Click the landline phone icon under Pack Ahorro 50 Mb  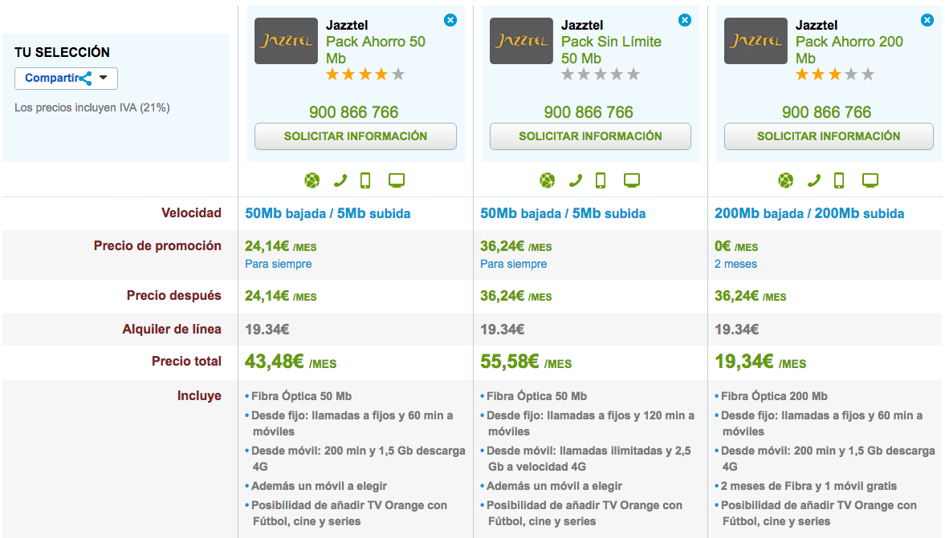point(340,180)
